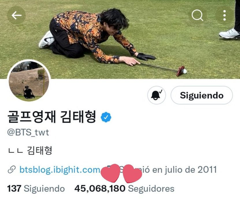Select the @BTS_twt handle text
The image size is (240, 202).
pyautogui.click(x=28, y=132)
